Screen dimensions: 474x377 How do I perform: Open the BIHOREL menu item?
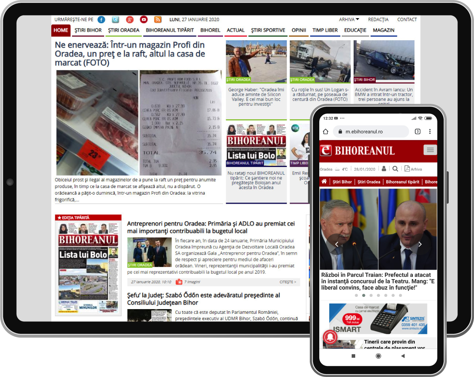coord(210,30)
